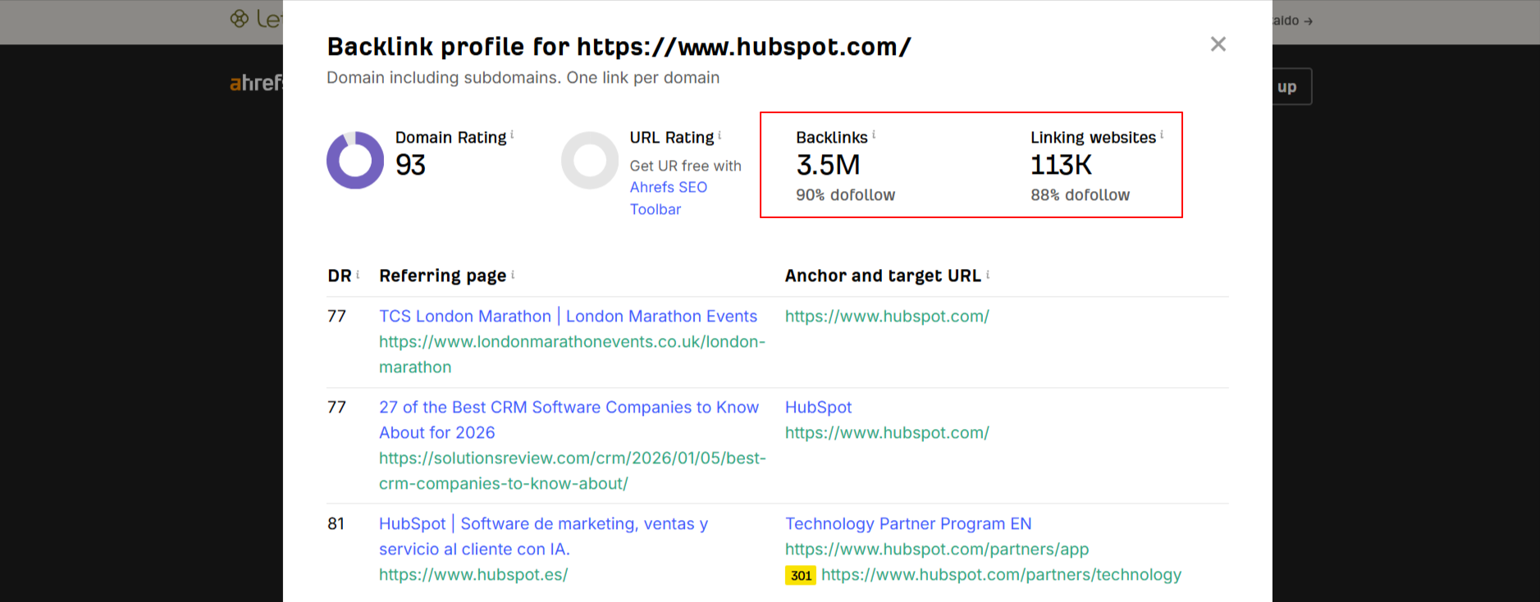
Task: Click the Domain Rating donut chart
Action: (x=355, y=160)
